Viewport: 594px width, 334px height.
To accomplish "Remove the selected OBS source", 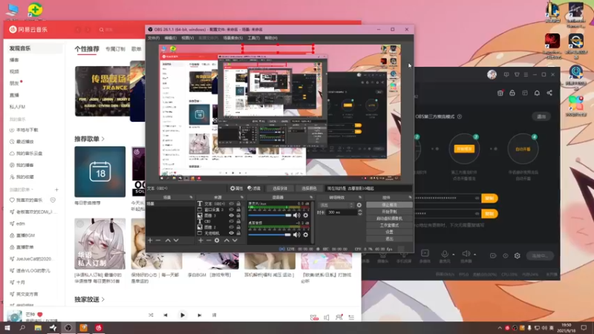I will [x=209, y=240].
